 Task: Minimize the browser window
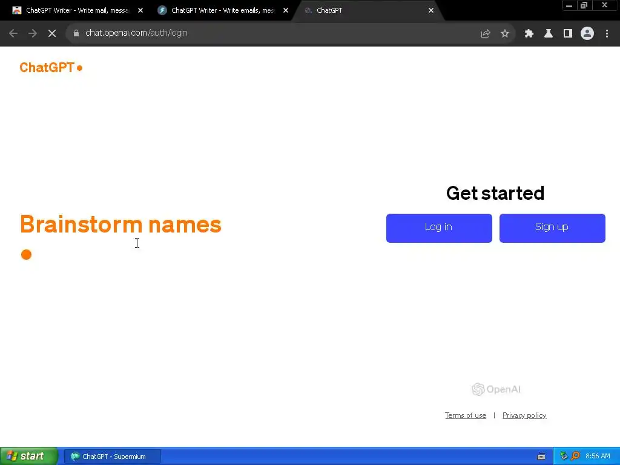[x=569, y=5]
